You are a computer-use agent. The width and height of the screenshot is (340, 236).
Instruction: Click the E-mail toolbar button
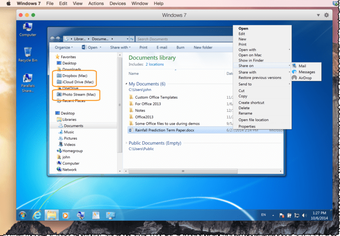(162, 48)
